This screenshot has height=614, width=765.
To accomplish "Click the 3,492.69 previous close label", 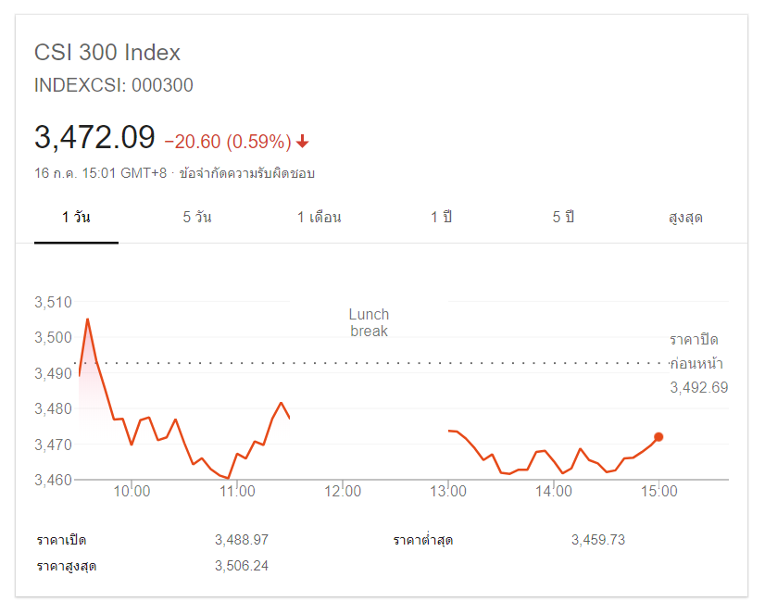I will pos(698,387).
